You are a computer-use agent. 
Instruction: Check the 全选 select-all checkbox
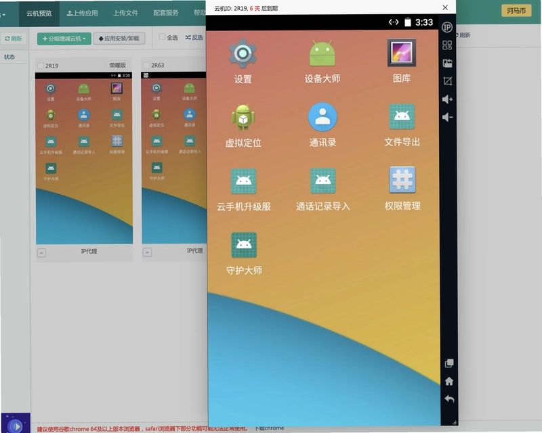coord(162,37)
